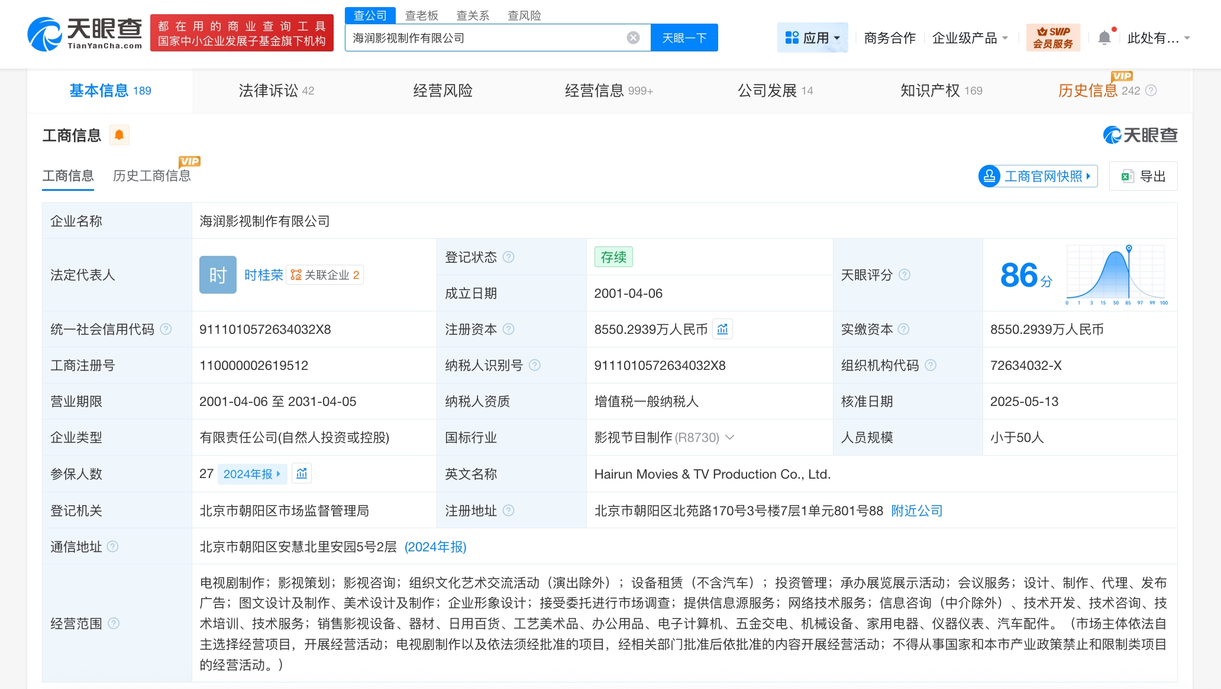Open the insured headcount trend chart icon
This screenshot has width=1221, height=689.
coord(302,474)
